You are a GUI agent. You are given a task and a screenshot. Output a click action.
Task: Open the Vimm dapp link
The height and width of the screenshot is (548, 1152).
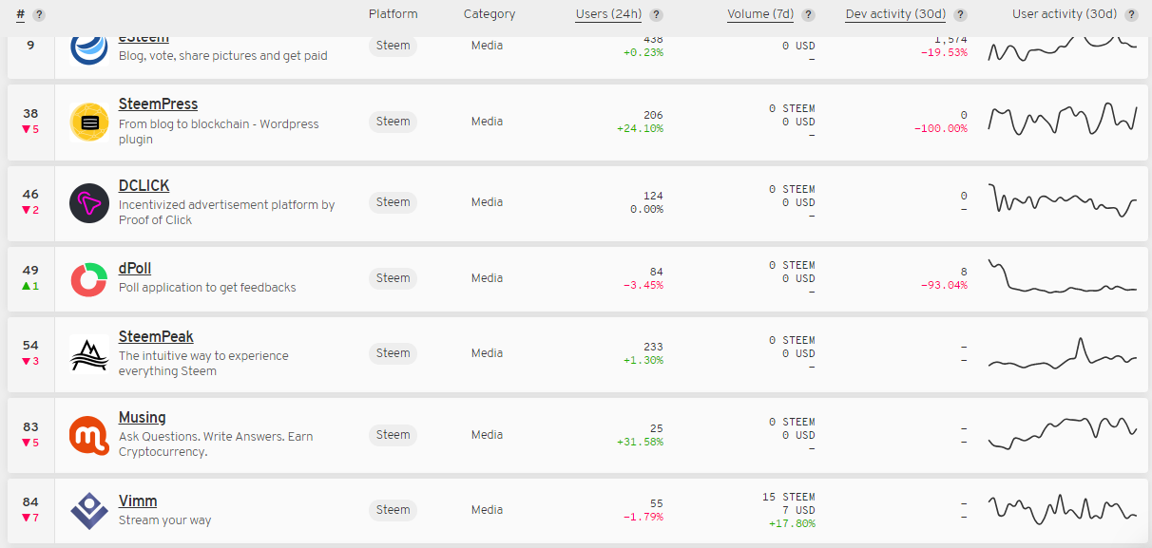coord(138,501)
